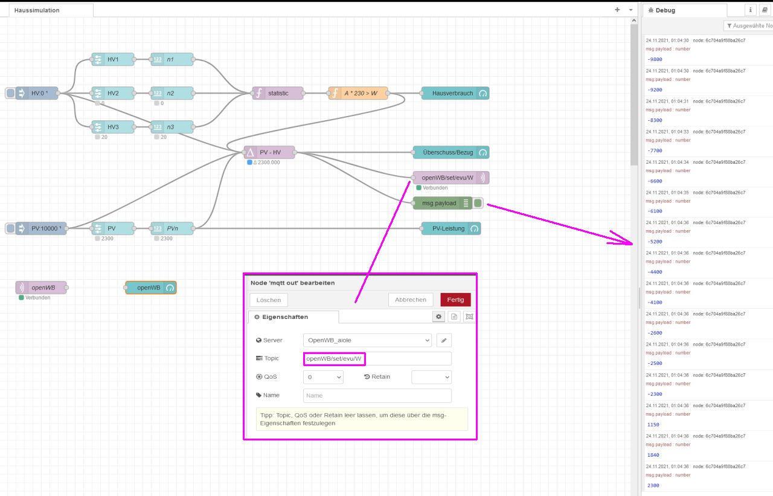
Task: Click the gauge icon on Hausverbrauch node
Action: pos(483,93)
